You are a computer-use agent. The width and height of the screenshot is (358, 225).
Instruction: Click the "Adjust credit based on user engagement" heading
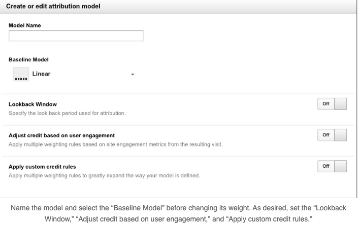pos(61,135)
